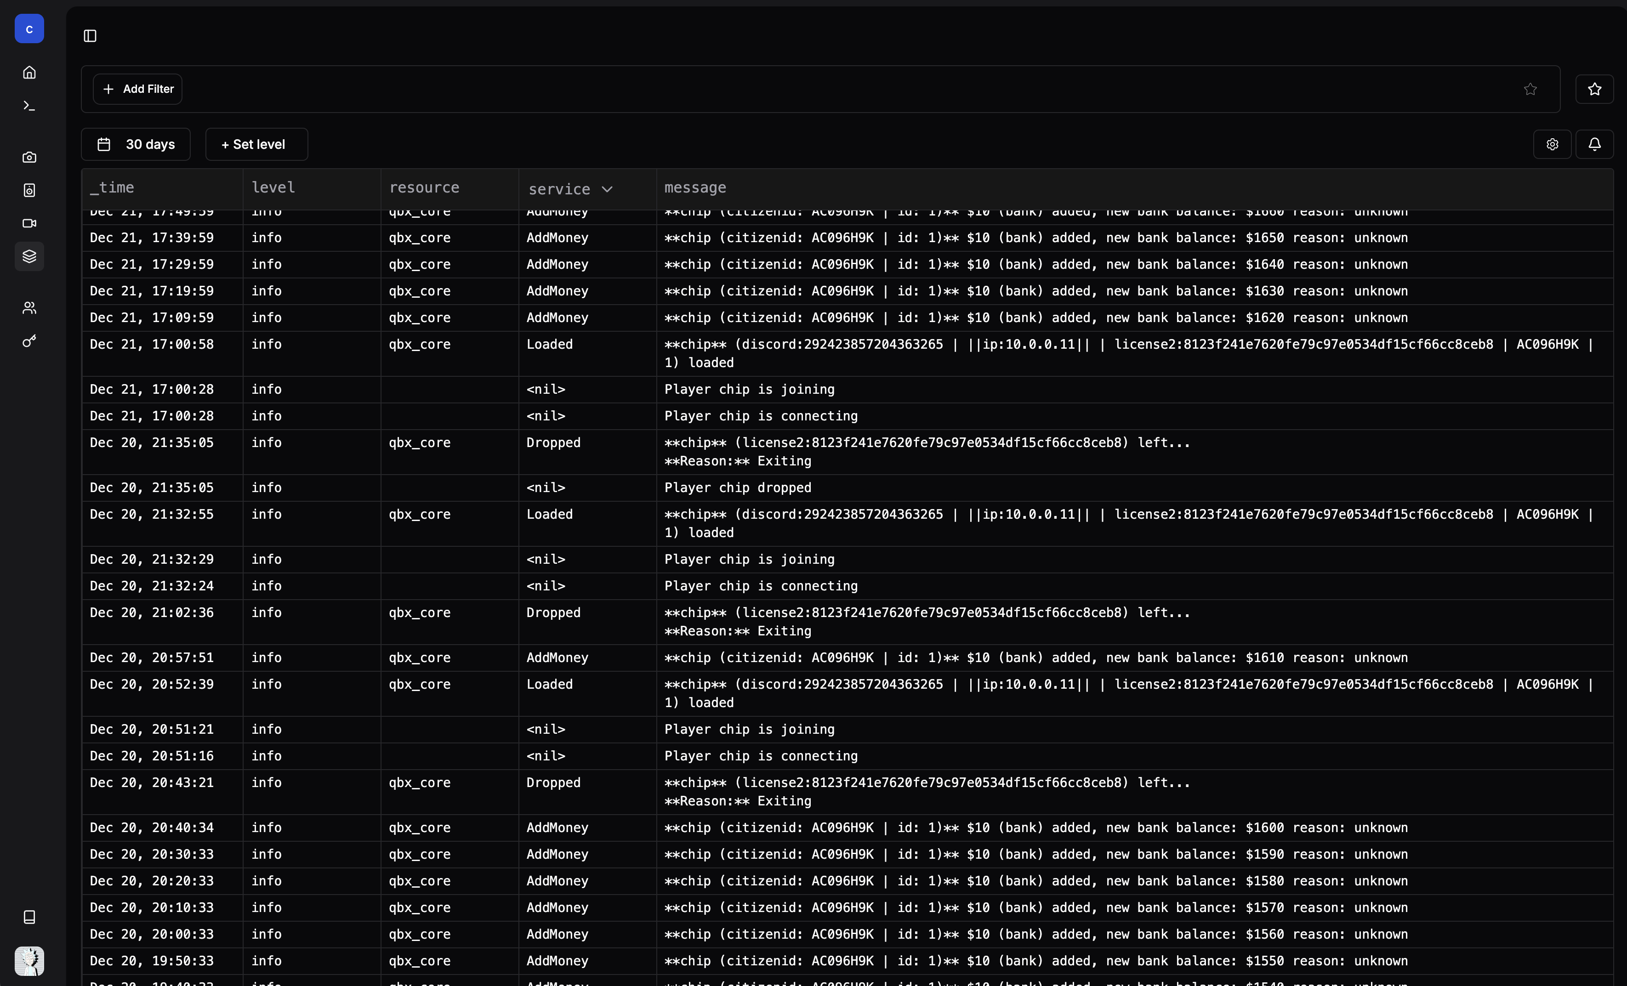Open the 30 days time range picker
The width and height of the screenshot is (1627, 986).
click(x=136, y=145)
